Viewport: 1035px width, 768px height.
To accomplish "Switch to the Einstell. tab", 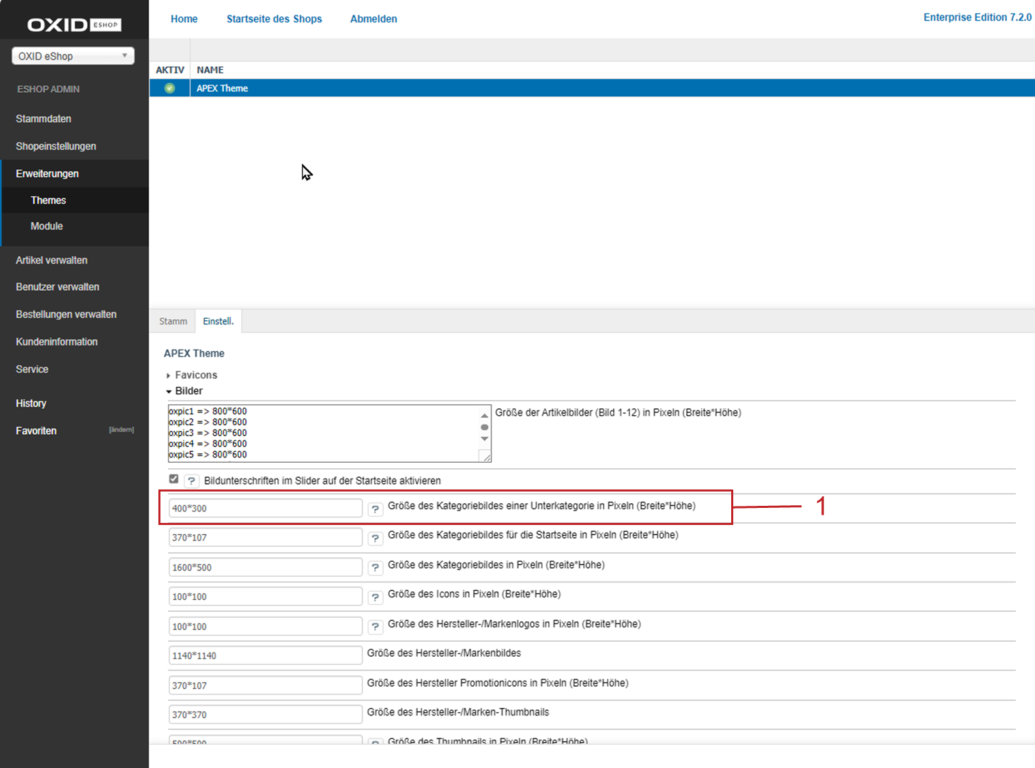I will tap(218, 322).
